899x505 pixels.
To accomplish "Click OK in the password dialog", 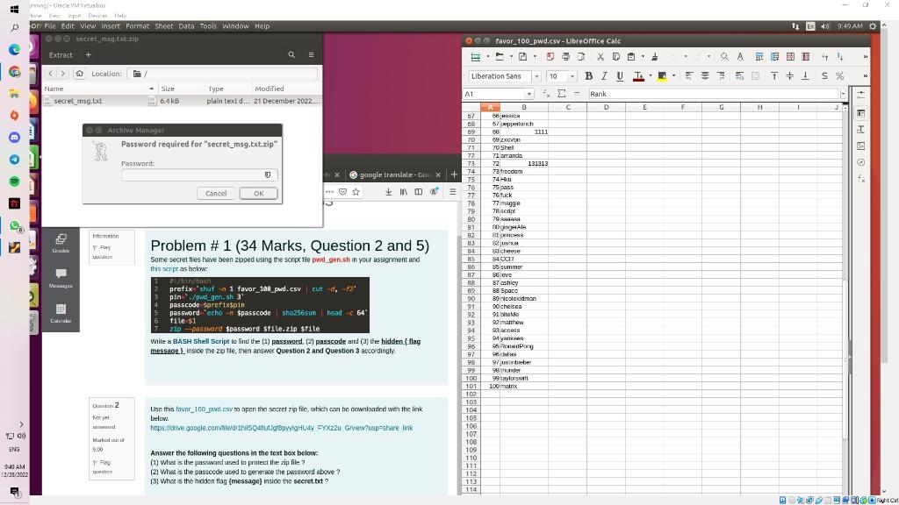I will point(259,194).
